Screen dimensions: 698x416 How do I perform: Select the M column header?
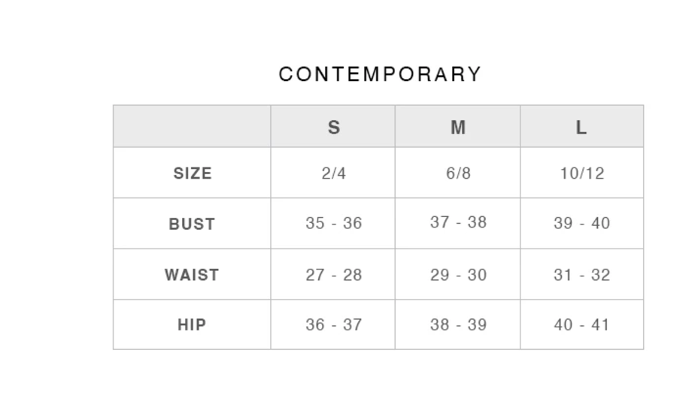point(458,128)
